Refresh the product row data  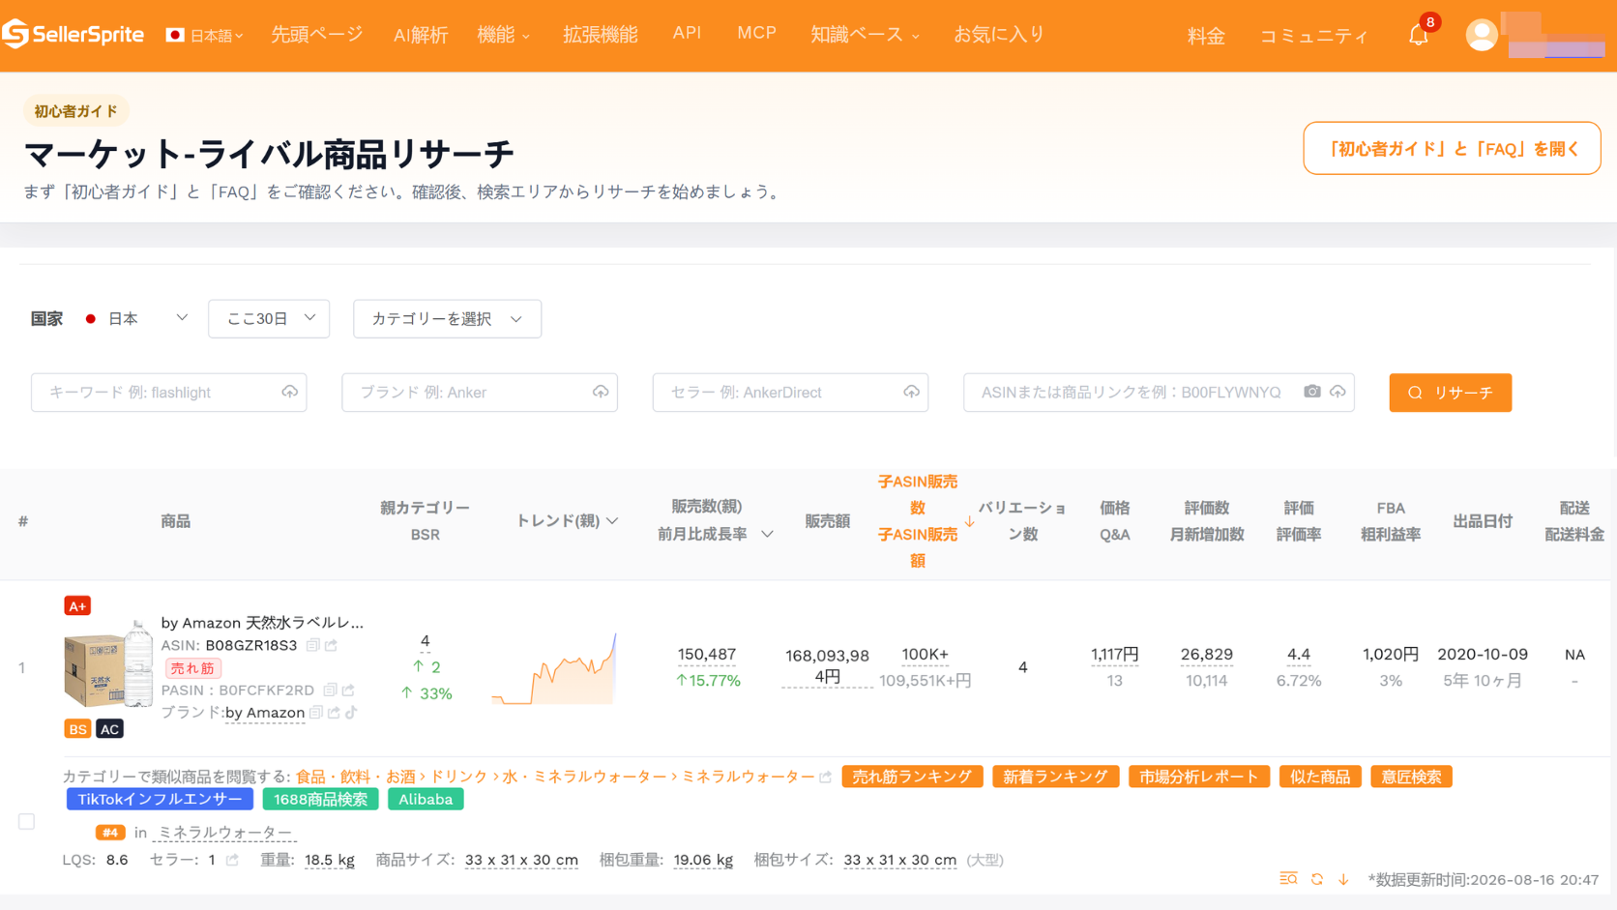tap(1317, 879)
